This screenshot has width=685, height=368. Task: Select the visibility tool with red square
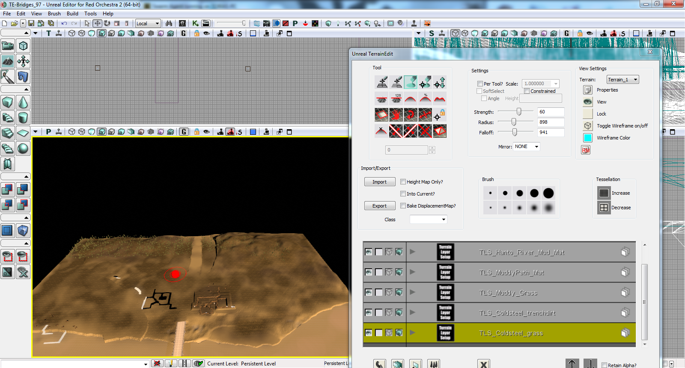pyautogui.click(x=381, y=115)
